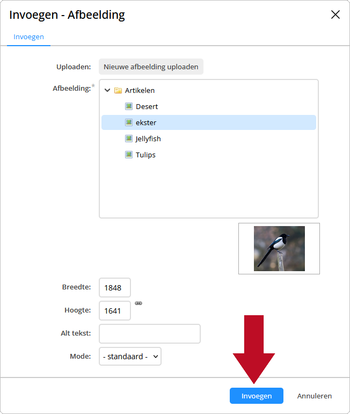Click the Hoogte input field
This screenshot has height=414, width=350.
115,311
